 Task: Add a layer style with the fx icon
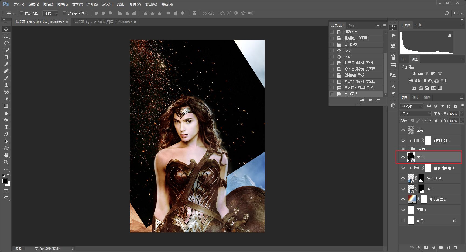click(419, 247)
